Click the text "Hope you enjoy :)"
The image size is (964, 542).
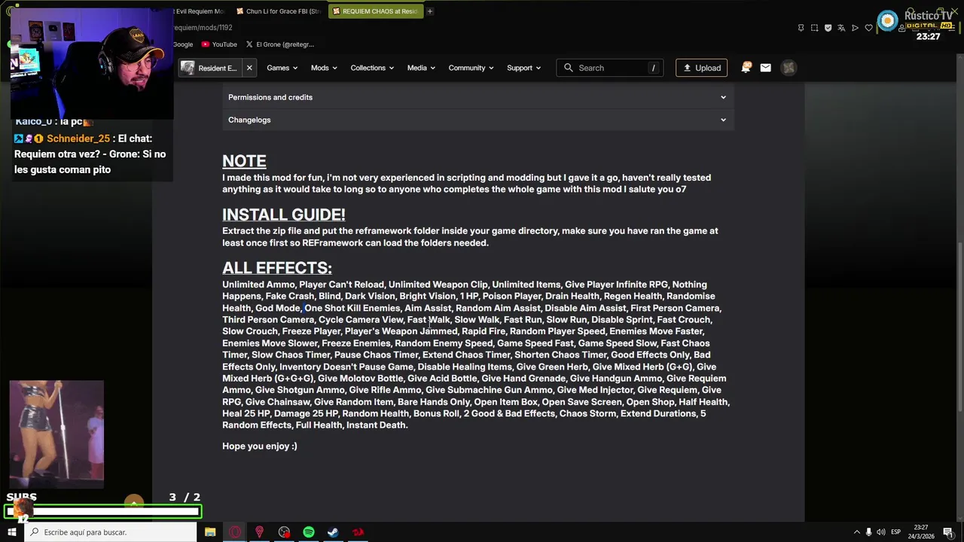260,446
